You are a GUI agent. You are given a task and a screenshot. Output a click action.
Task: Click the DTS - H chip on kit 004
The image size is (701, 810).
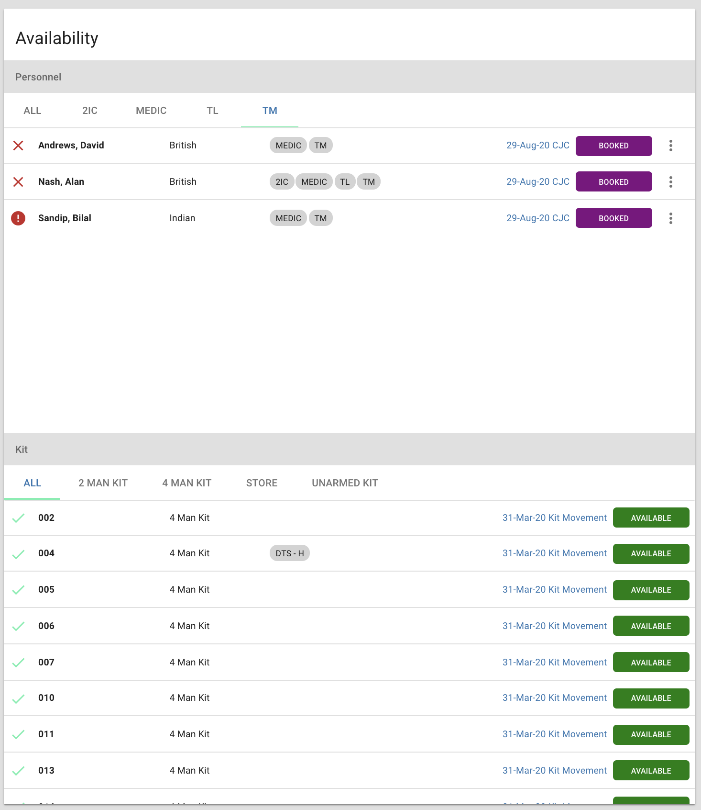(290, 553)
